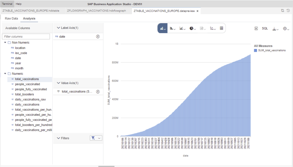Screen dimensions: 293x167
Task: Click the history clock icon at top right
Action: (x=288, y=11)
